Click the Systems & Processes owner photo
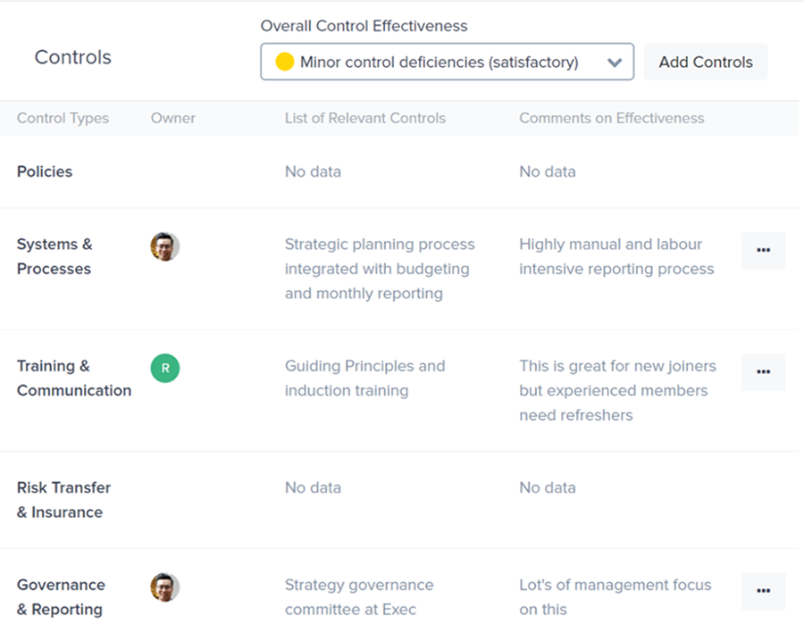Image resolution: width=804 pixels, height=641 pixels. tap(165, 246)
